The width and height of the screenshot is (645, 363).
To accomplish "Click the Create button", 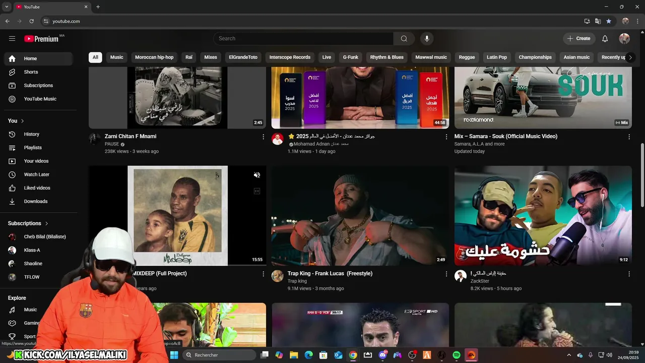I will point(579,38).
